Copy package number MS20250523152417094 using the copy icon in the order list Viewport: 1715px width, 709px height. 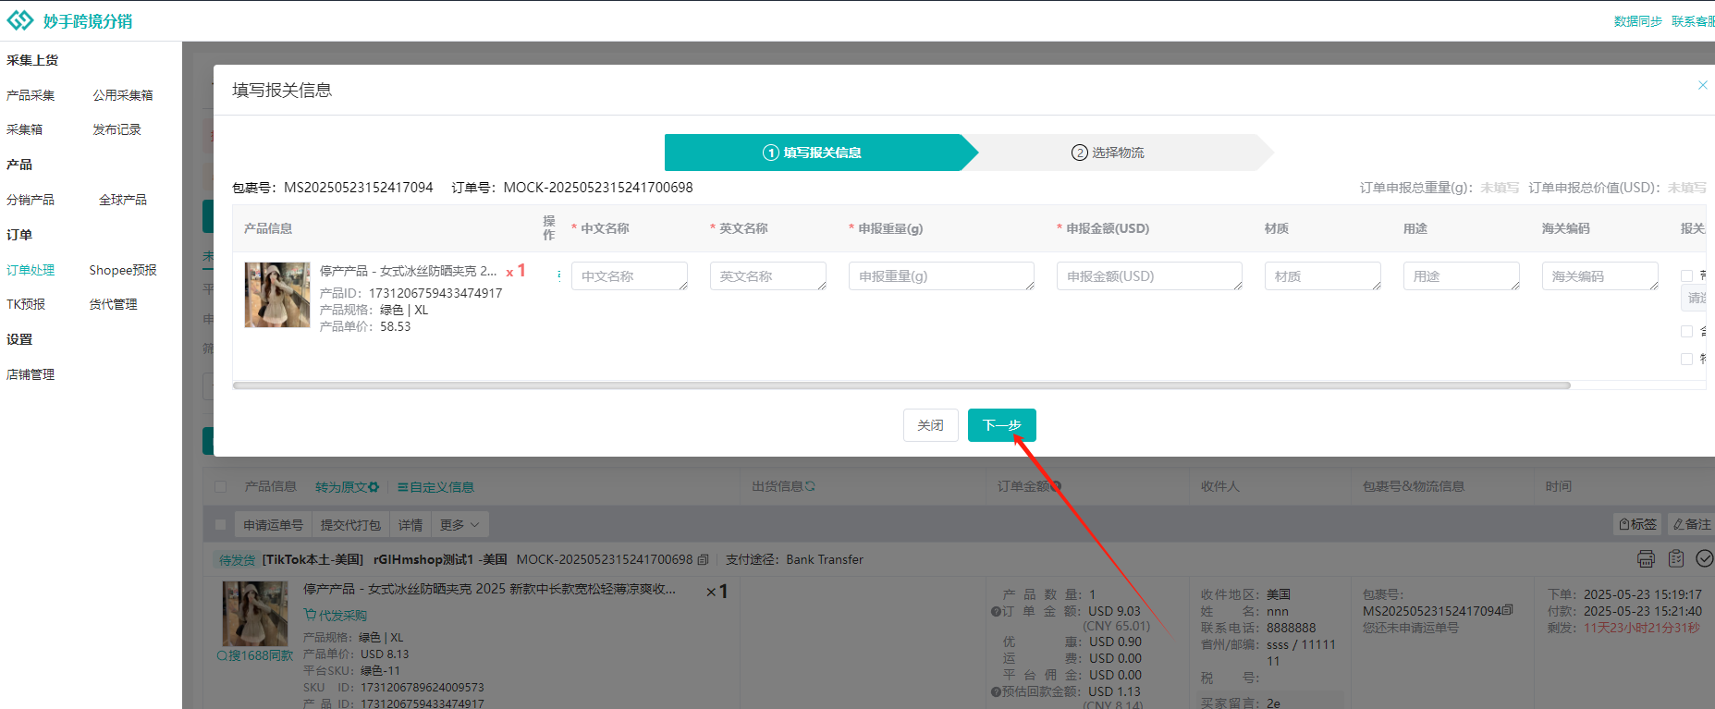click(x=1508, y=610)
